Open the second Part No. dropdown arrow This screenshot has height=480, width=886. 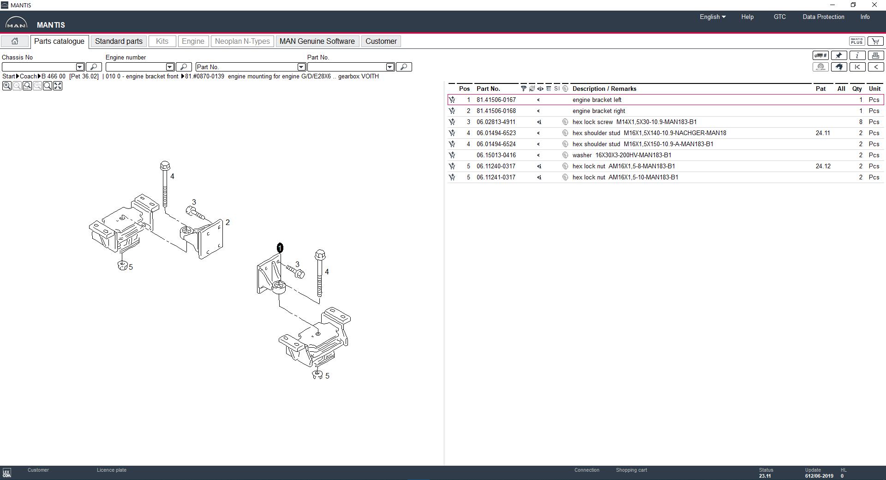(390, 67)
